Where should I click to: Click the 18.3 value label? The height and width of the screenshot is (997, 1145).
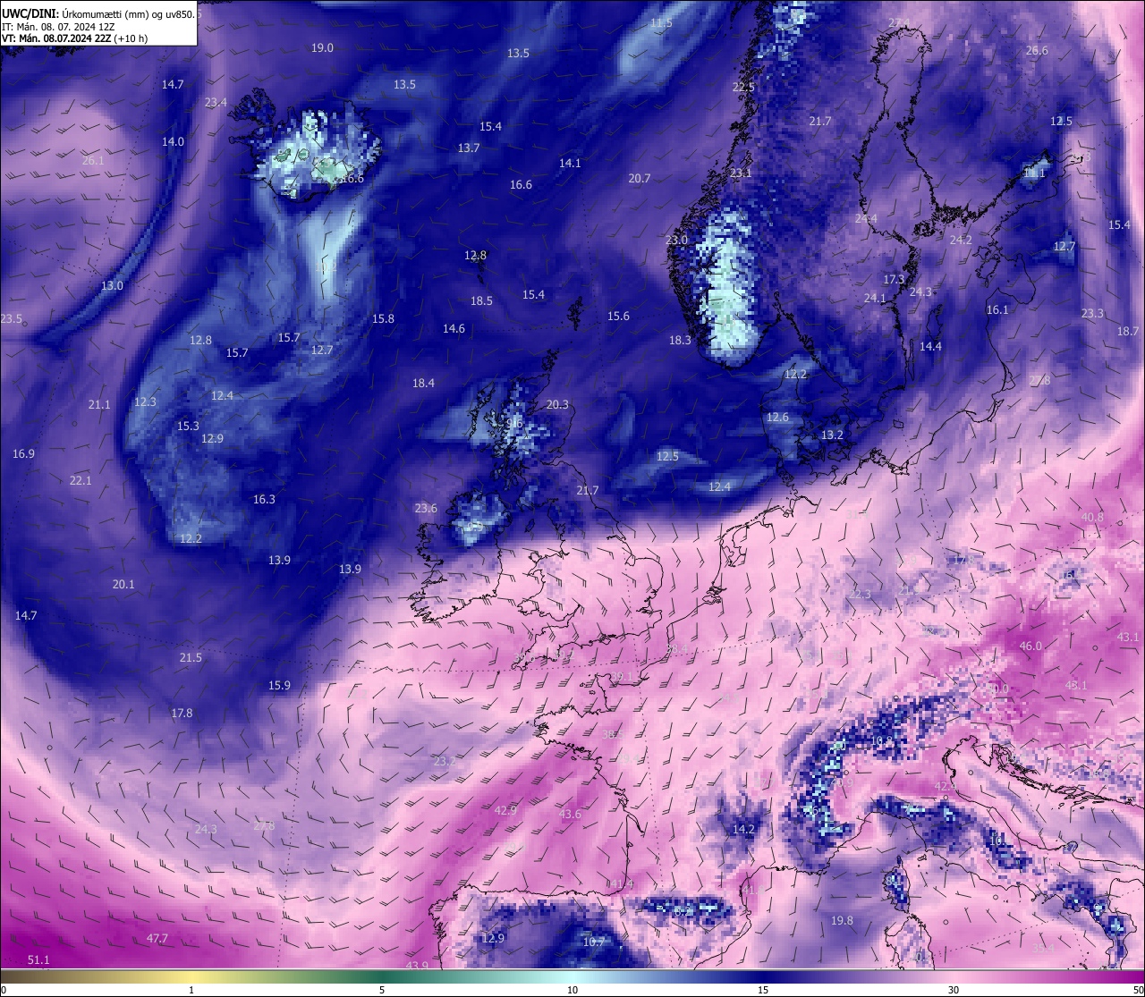[680, 340]
